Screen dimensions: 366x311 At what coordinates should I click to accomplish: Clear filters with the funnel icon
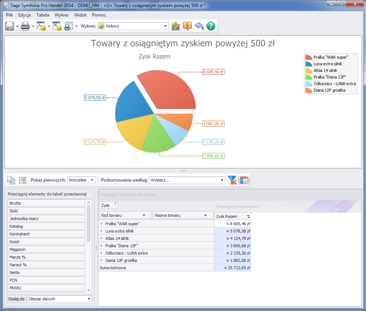click(232, 180)
